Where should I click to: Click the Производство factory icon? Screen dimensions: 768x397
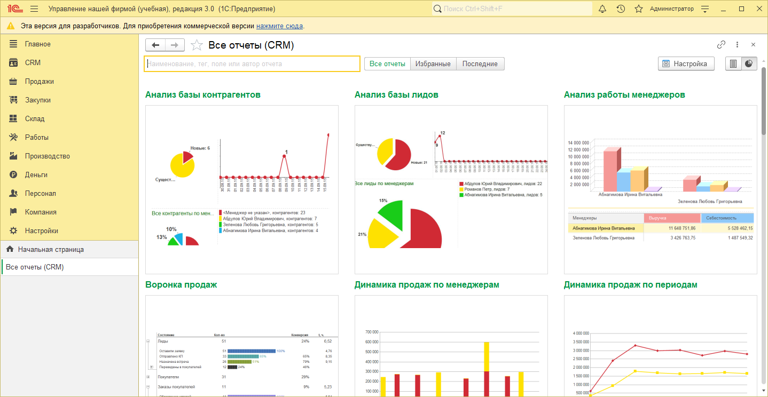point(14,156)
